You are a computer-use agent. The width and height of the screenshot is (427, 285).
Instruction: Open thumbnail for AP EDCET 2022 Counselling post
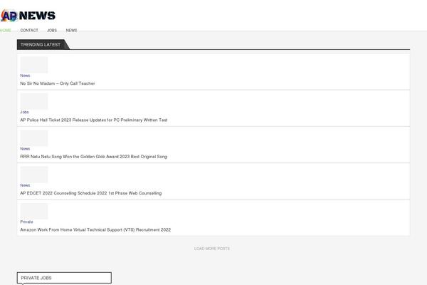click(x=34, y=175)
